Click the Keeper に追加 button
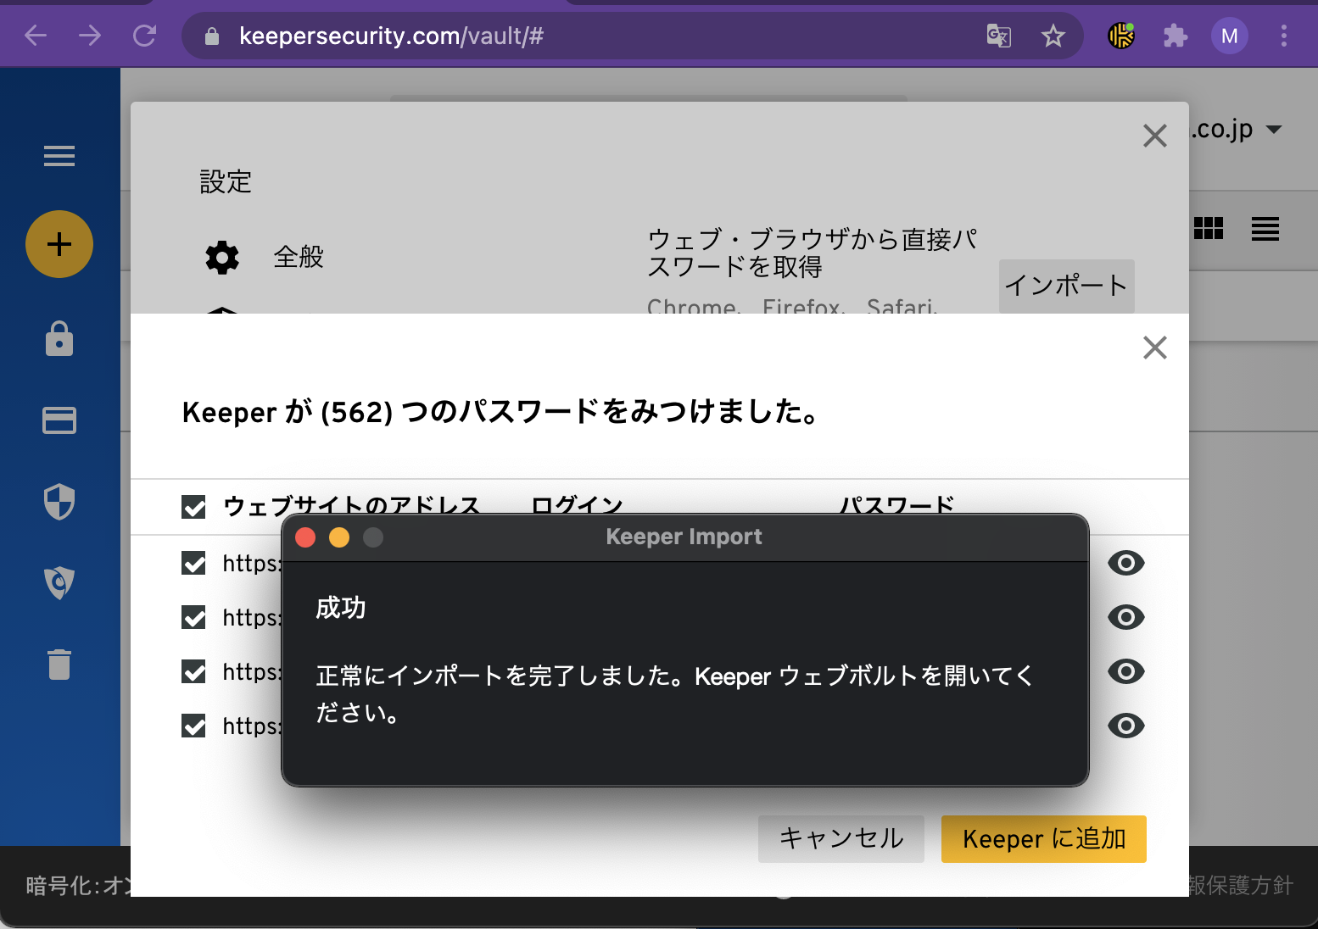The image size is (1318, 929). tap(1043, 838)
